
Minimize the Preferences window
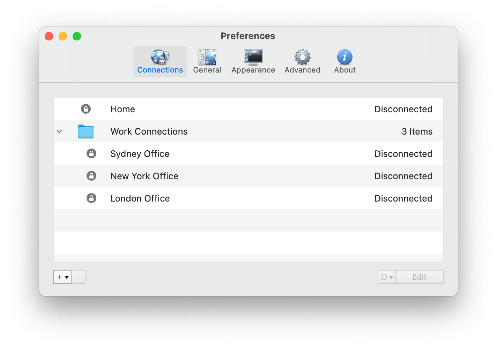point(63,36)
